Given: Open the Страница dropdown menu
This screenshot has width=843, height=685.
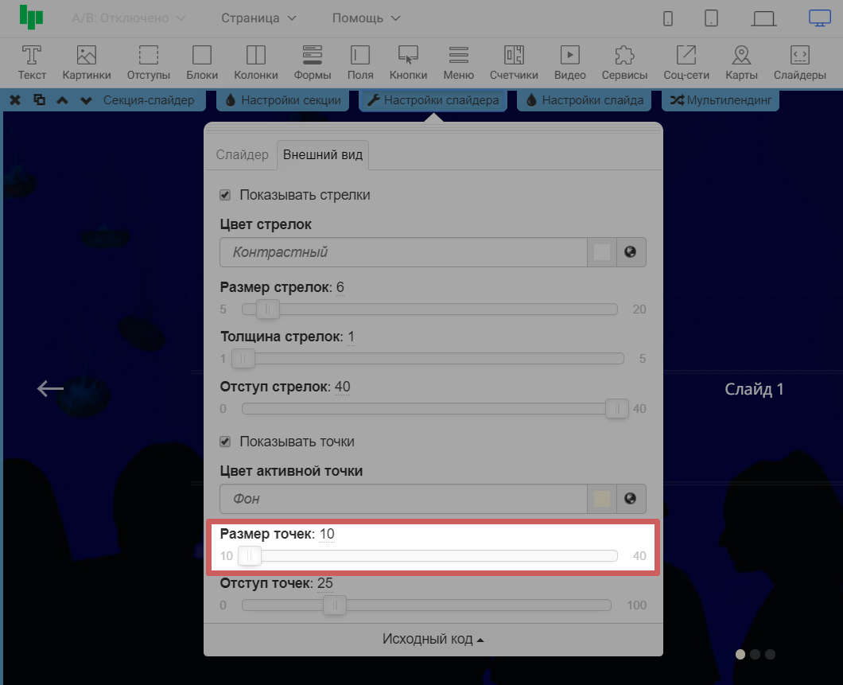Looking at the screenshot, I should click(x=258, y=18).
